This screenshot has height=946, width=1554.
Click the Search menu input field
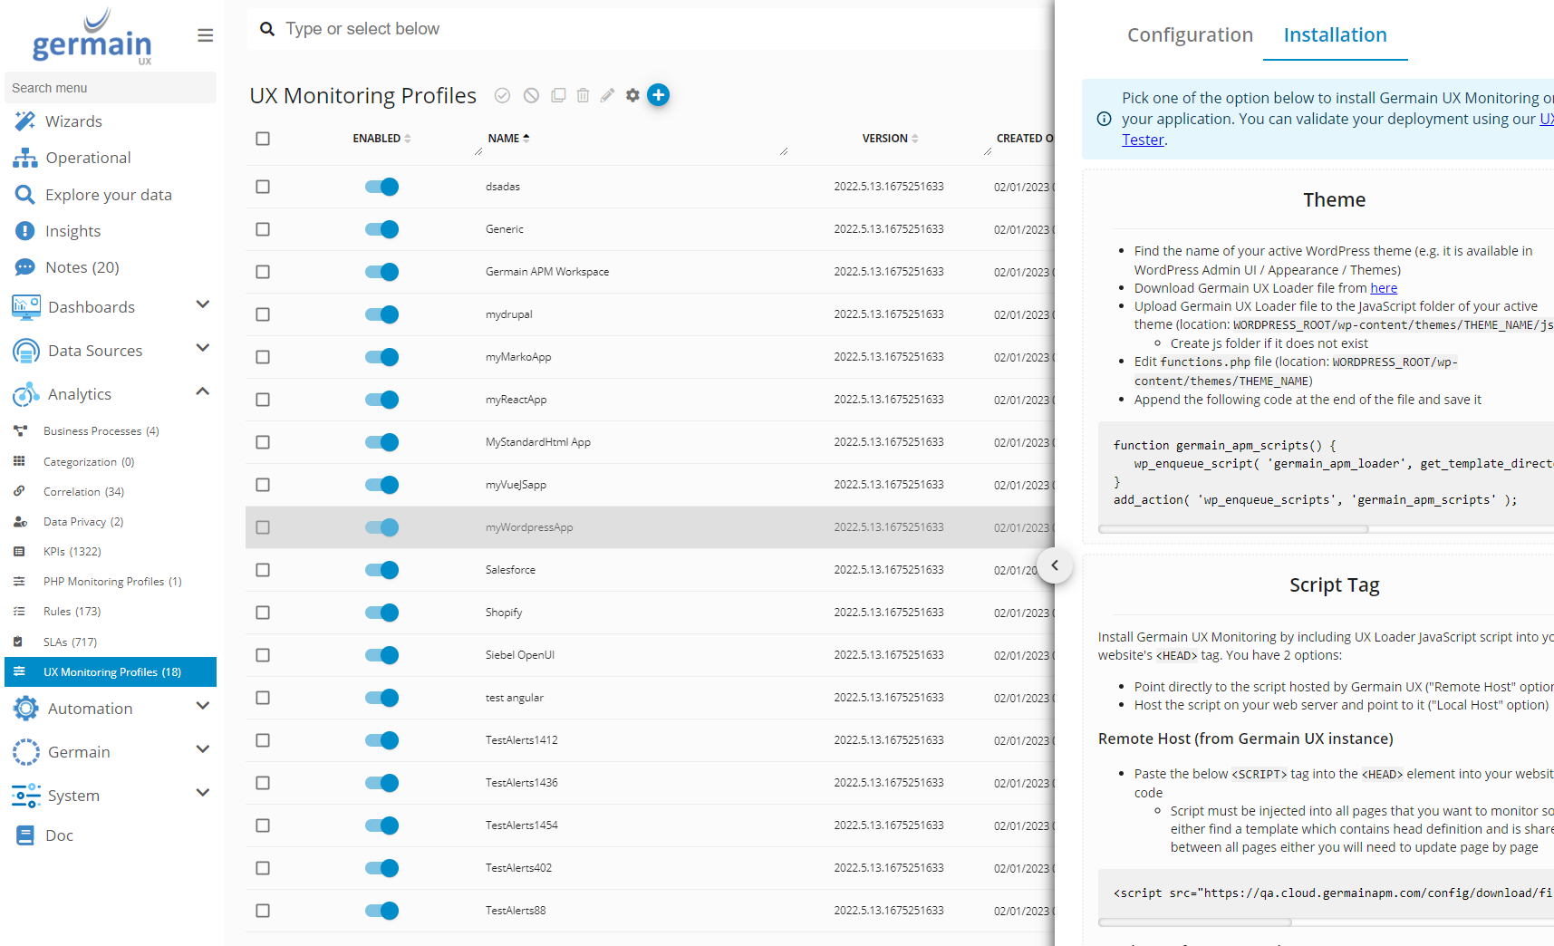click(x=111, y=88)
